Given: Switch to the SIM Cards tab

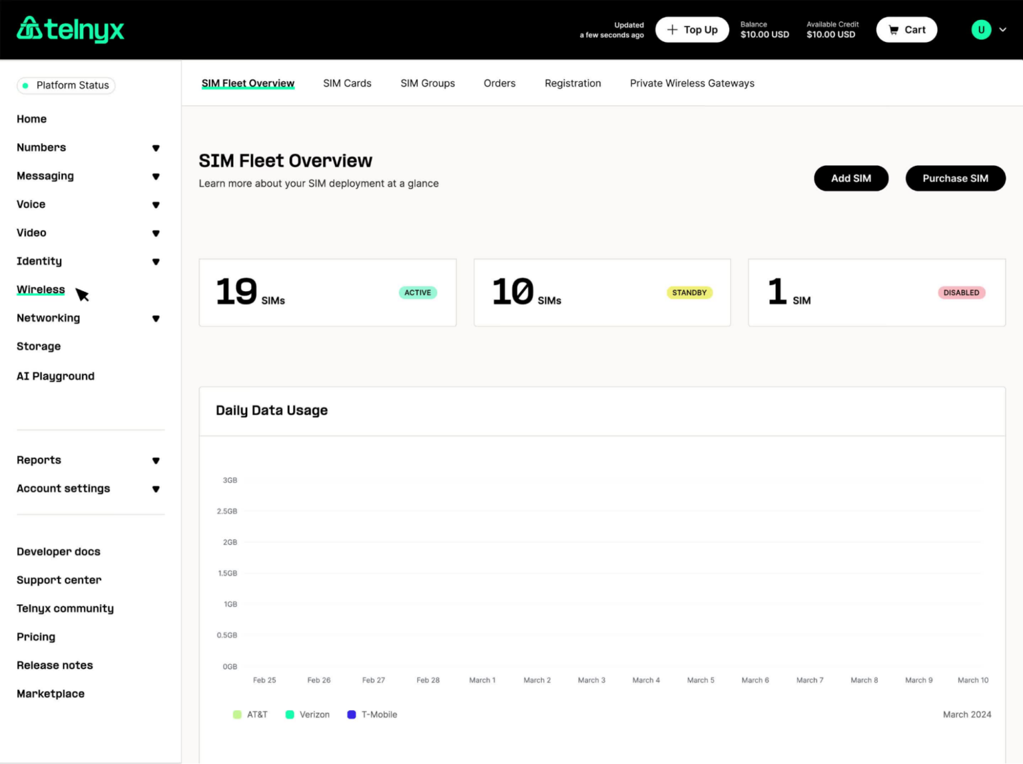Looking at the screenshot, I should 347,83.
